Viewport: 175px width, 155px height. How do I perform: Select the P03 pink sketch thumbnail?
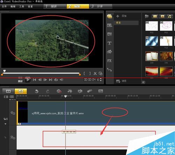click(x=166, y=26)
